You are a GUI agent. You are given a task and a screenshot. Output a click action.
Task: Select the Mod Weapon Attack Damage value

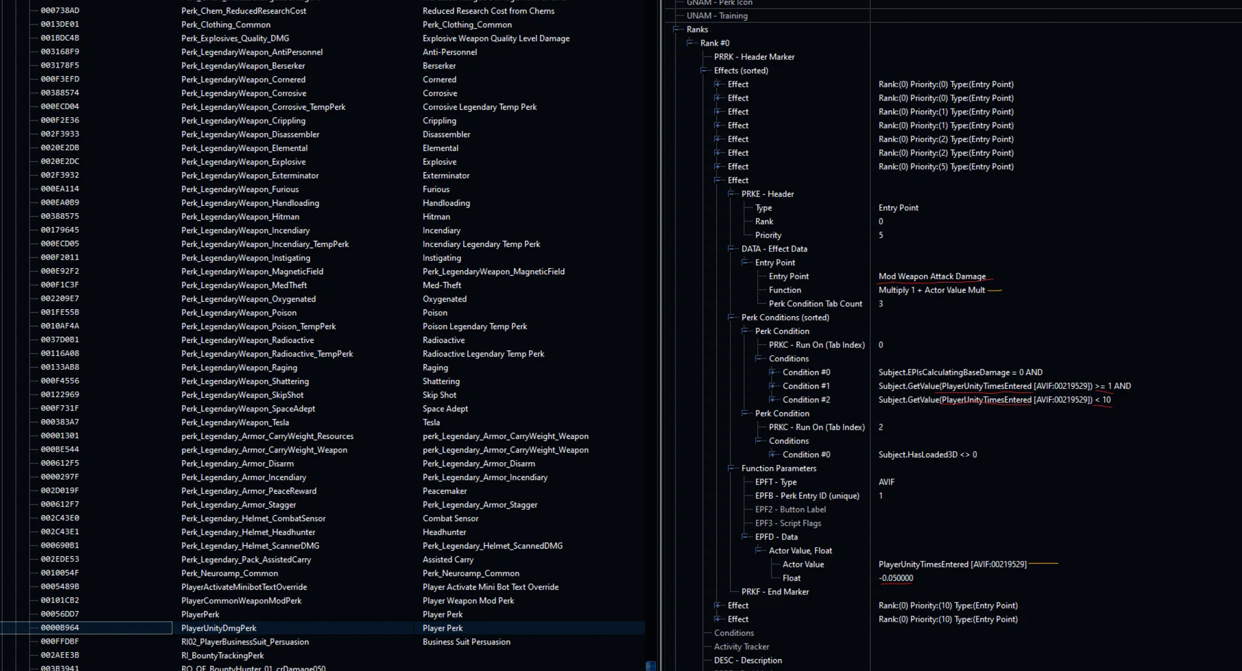click(x=932, y=276)
